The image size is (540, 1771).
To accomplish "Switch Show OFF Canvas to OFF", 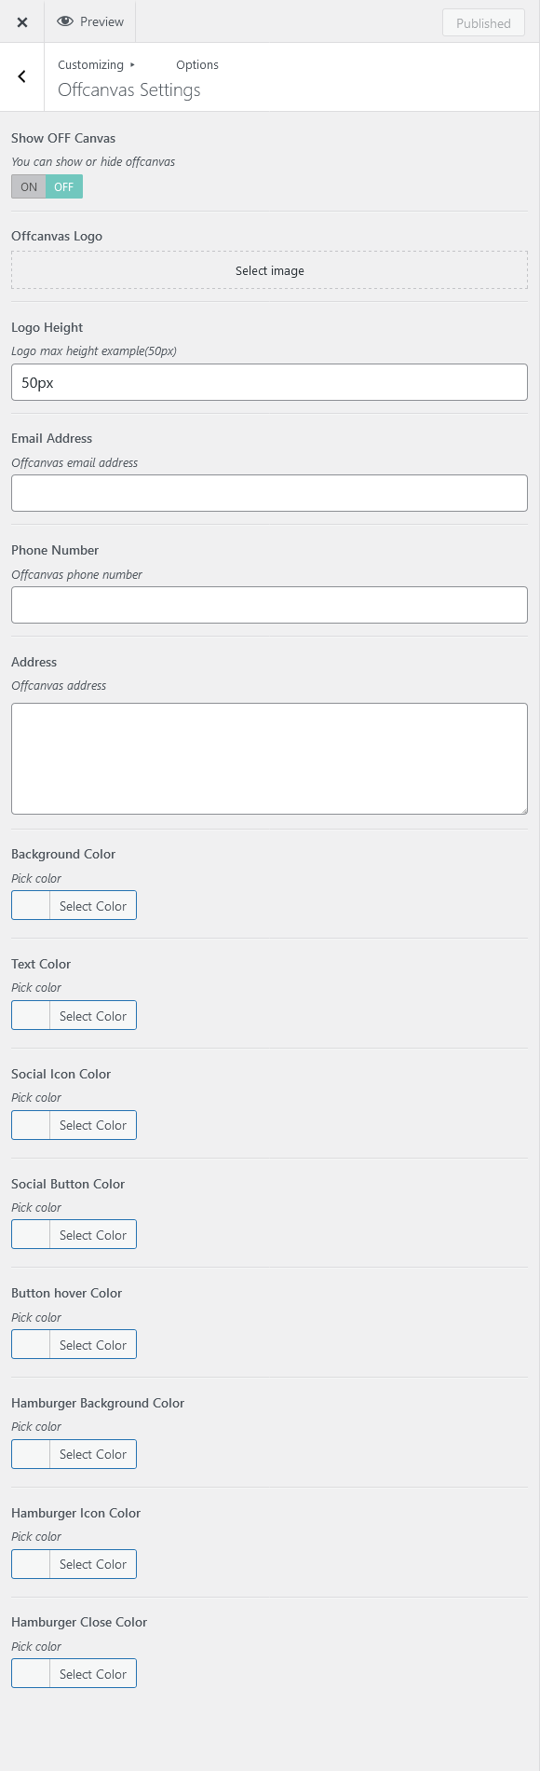I will tap(64, 187).
